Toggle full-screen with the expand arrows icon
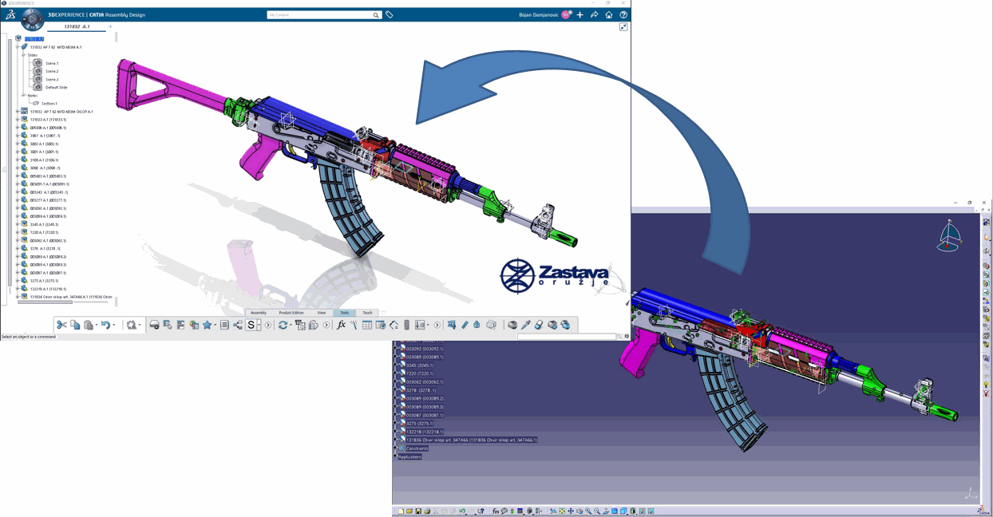 [623, 26]
